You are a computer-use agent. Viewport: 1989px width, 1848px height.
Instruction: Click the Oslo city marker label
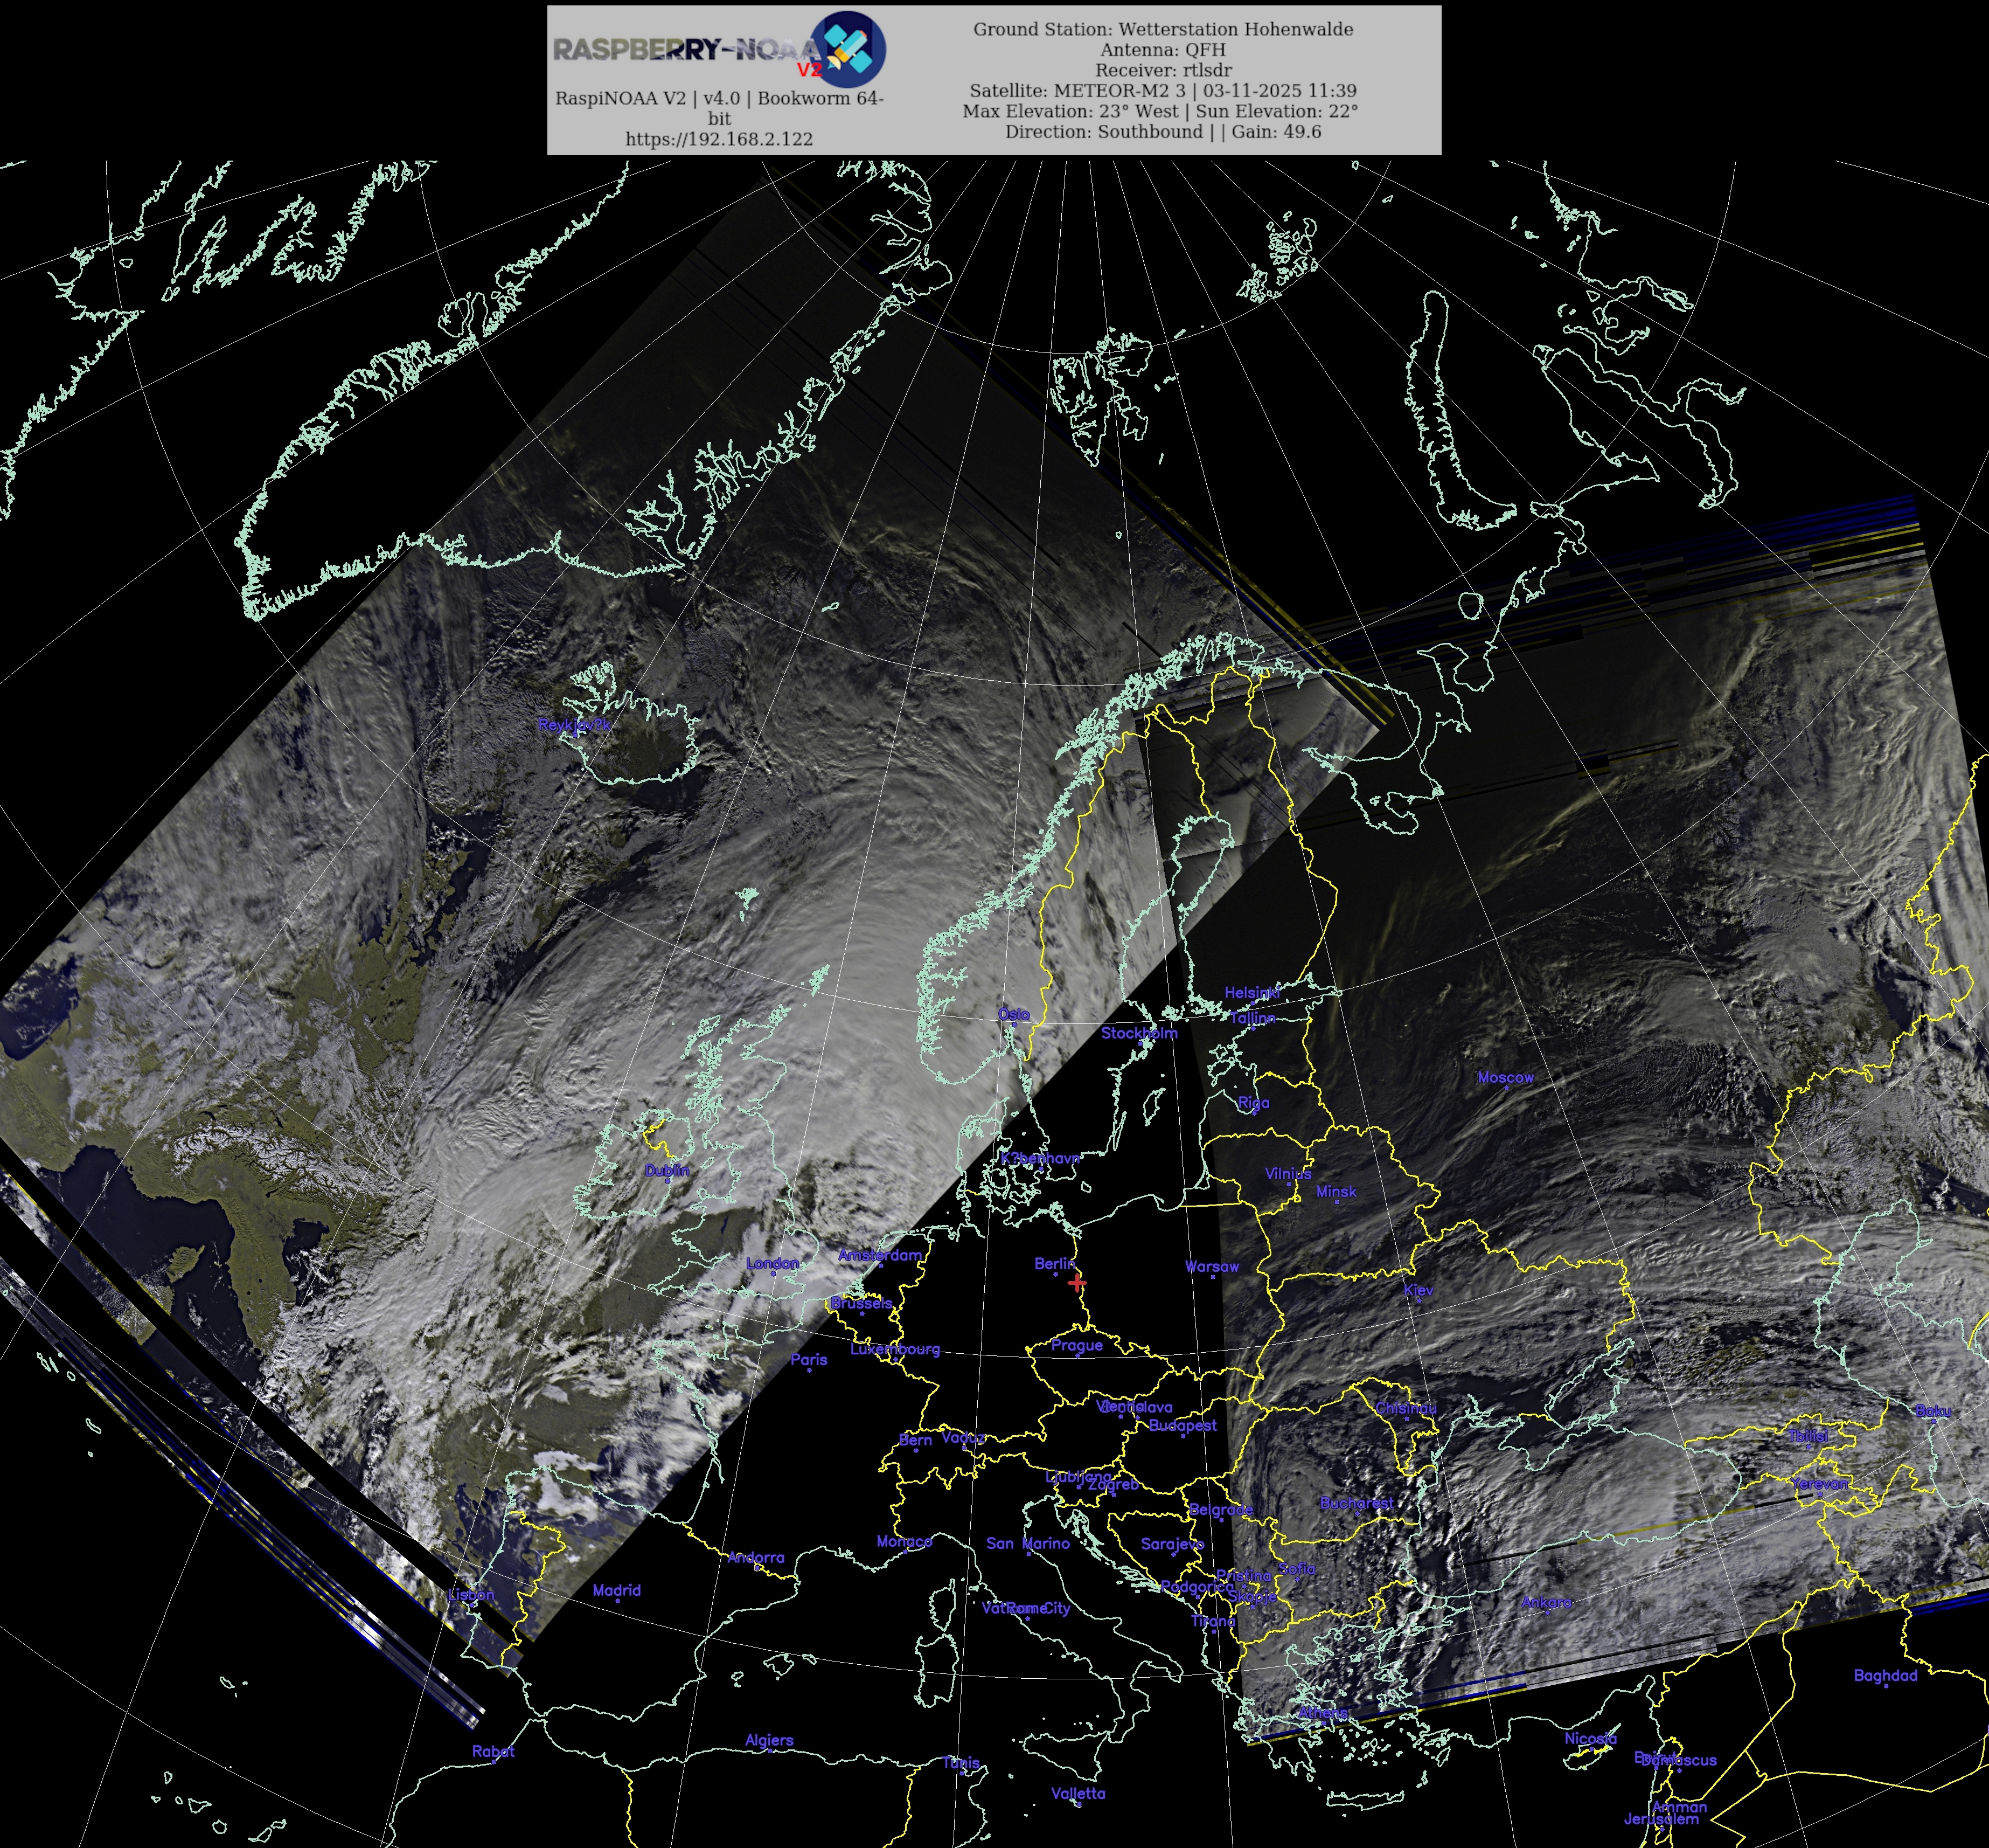tap(1013, 1014)
